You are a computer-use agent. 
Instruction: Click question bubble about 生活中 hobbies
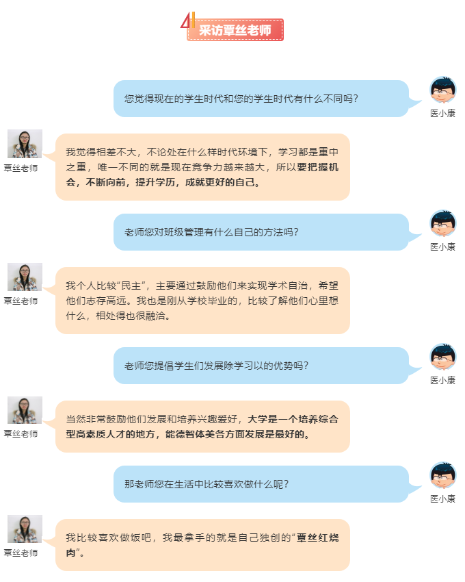tap(261, 484)
